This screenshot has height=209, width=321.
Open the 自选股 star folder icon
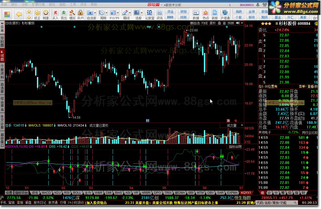pos(90,12)
